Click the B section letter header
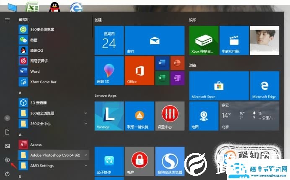Screen dimensions: 290x180 click(20, 177)
